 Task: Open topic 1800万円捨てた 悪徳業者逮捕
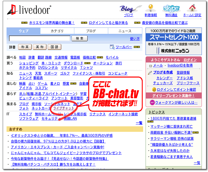(173, 119)
